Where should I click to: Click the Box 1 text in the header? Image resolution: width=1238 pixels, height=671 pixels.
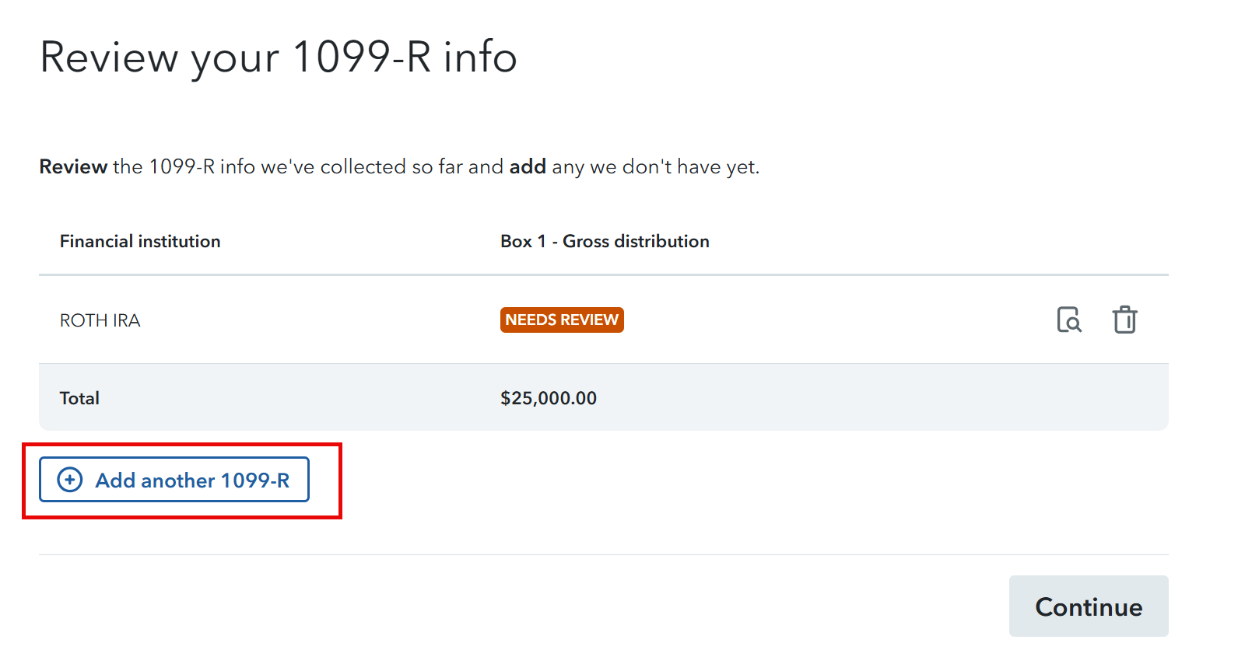pos(522,241)
